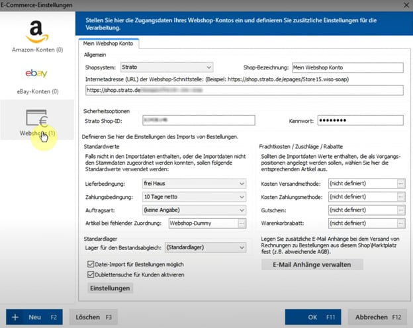Open Kosten Versandmethode browse button

pyautogui.click(x=400, y=183)
